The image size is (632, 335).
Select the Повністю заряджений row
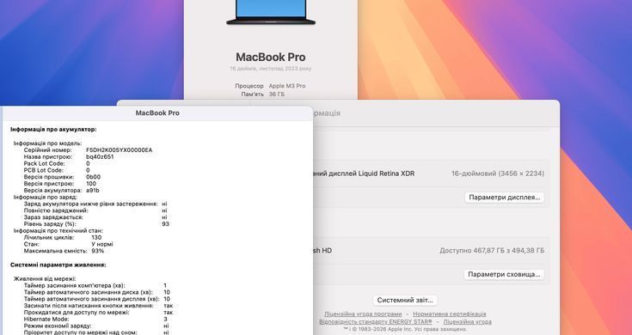coord(95,210)
